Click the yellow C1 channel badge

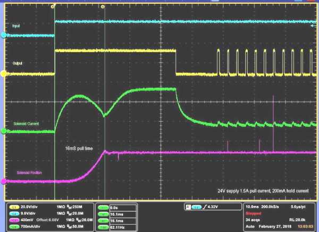tap(14, 207)
